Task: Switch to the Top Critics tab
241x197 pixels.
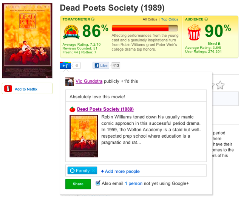Action: [170, 19]
